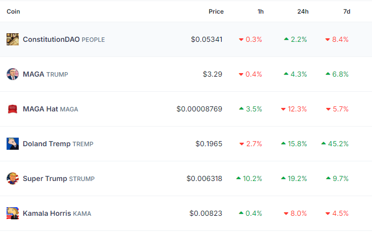The height and width of the screenshot is (240, 372).
Task: Click the MAGA Hat MAGA ticker label
Action: coord(69,109)
